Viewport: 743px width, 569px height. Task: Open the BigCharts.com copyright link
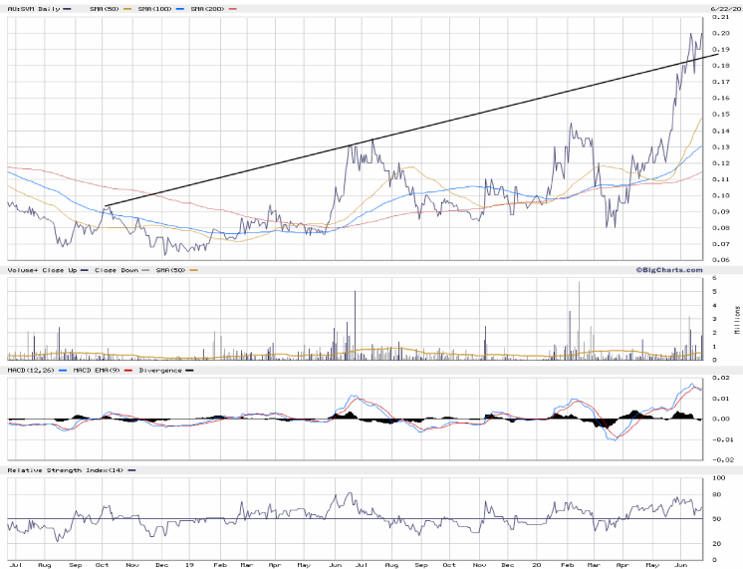(669, 269)
